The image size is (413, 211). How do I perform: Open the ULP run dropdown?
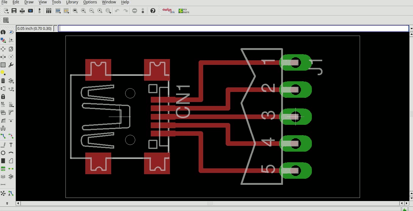pos(66,11)
